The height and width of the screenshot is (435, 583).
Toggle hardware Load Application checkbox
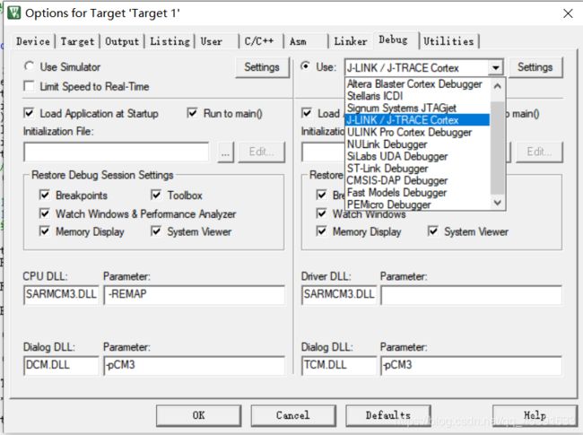(x=307, y=113)
